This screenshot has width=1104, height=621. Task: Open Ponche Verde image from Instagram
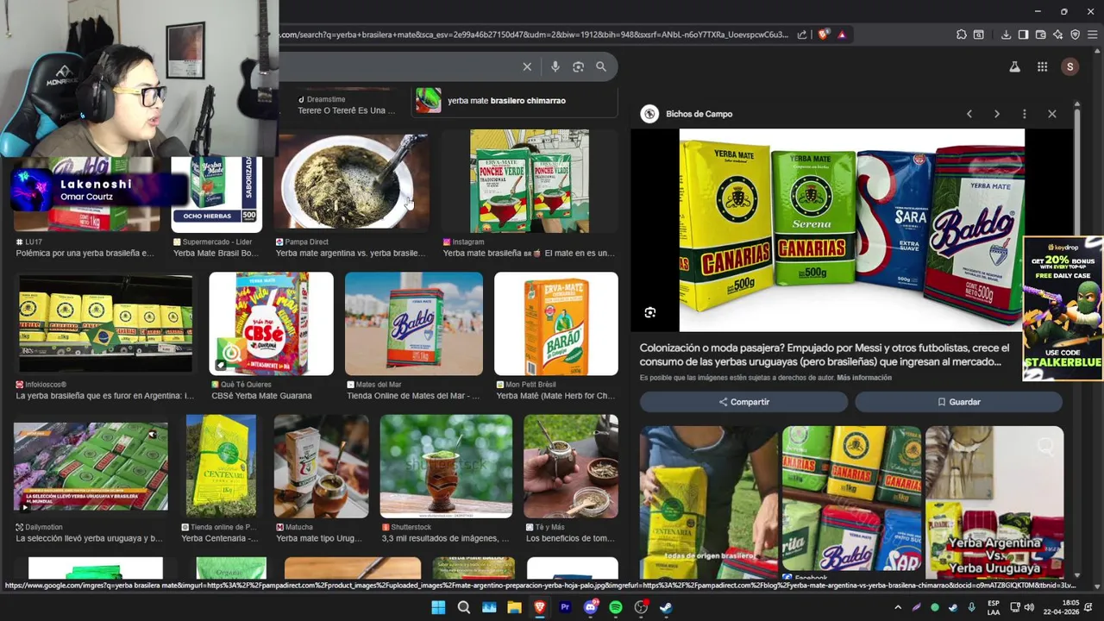coord(530,181)
